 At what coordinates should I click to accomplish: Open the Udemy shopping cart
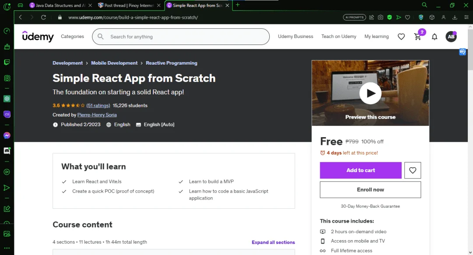click(418, 37)
